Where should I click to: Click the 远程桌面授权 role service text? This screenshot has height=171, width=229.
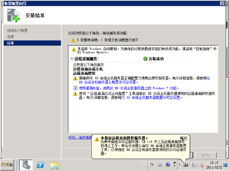pos(84,73)
